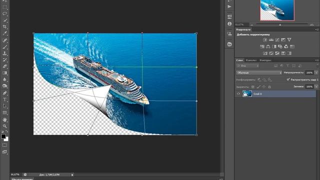
Task: Toggle lock transparent pixels
Action: [x=253, y=86]
